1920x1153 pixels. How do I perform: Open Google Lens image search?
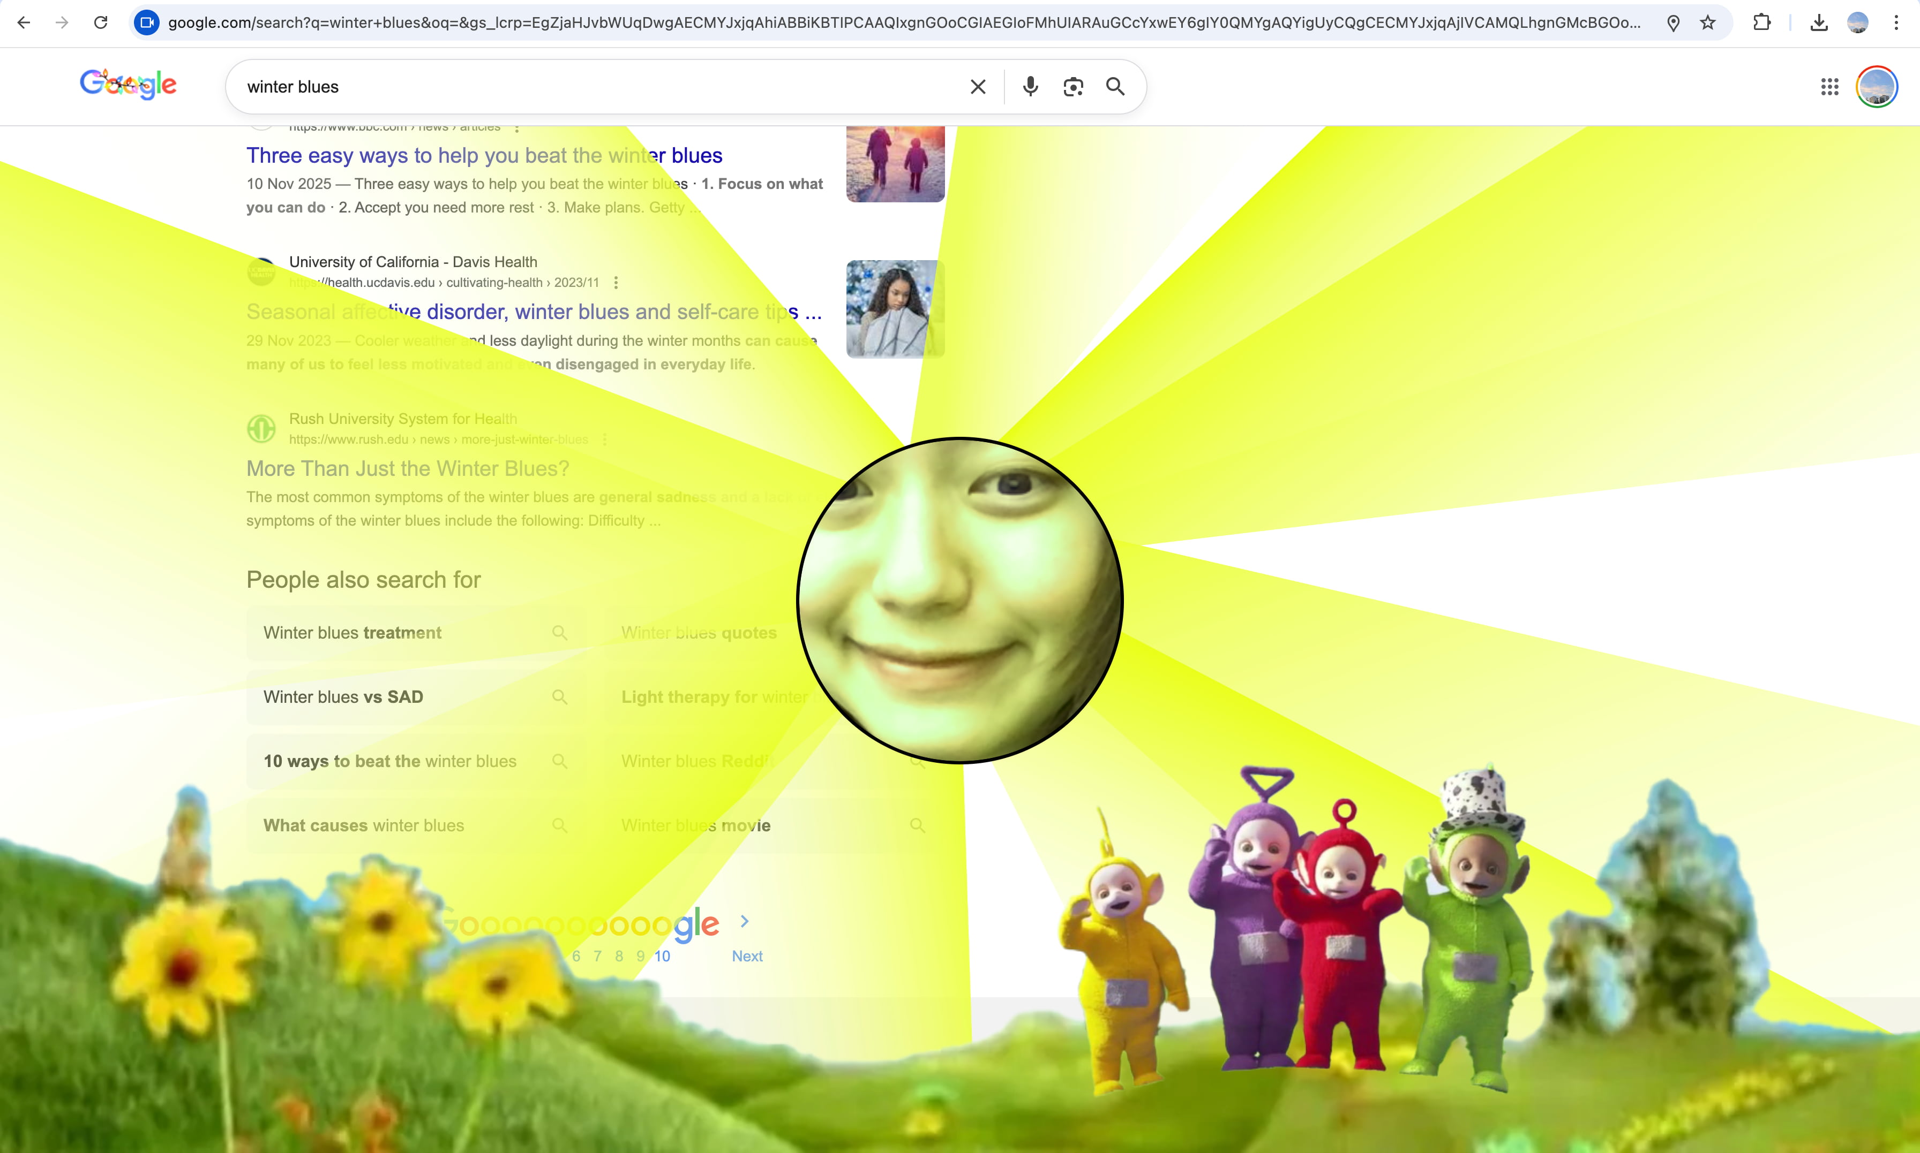point(1072,87)
